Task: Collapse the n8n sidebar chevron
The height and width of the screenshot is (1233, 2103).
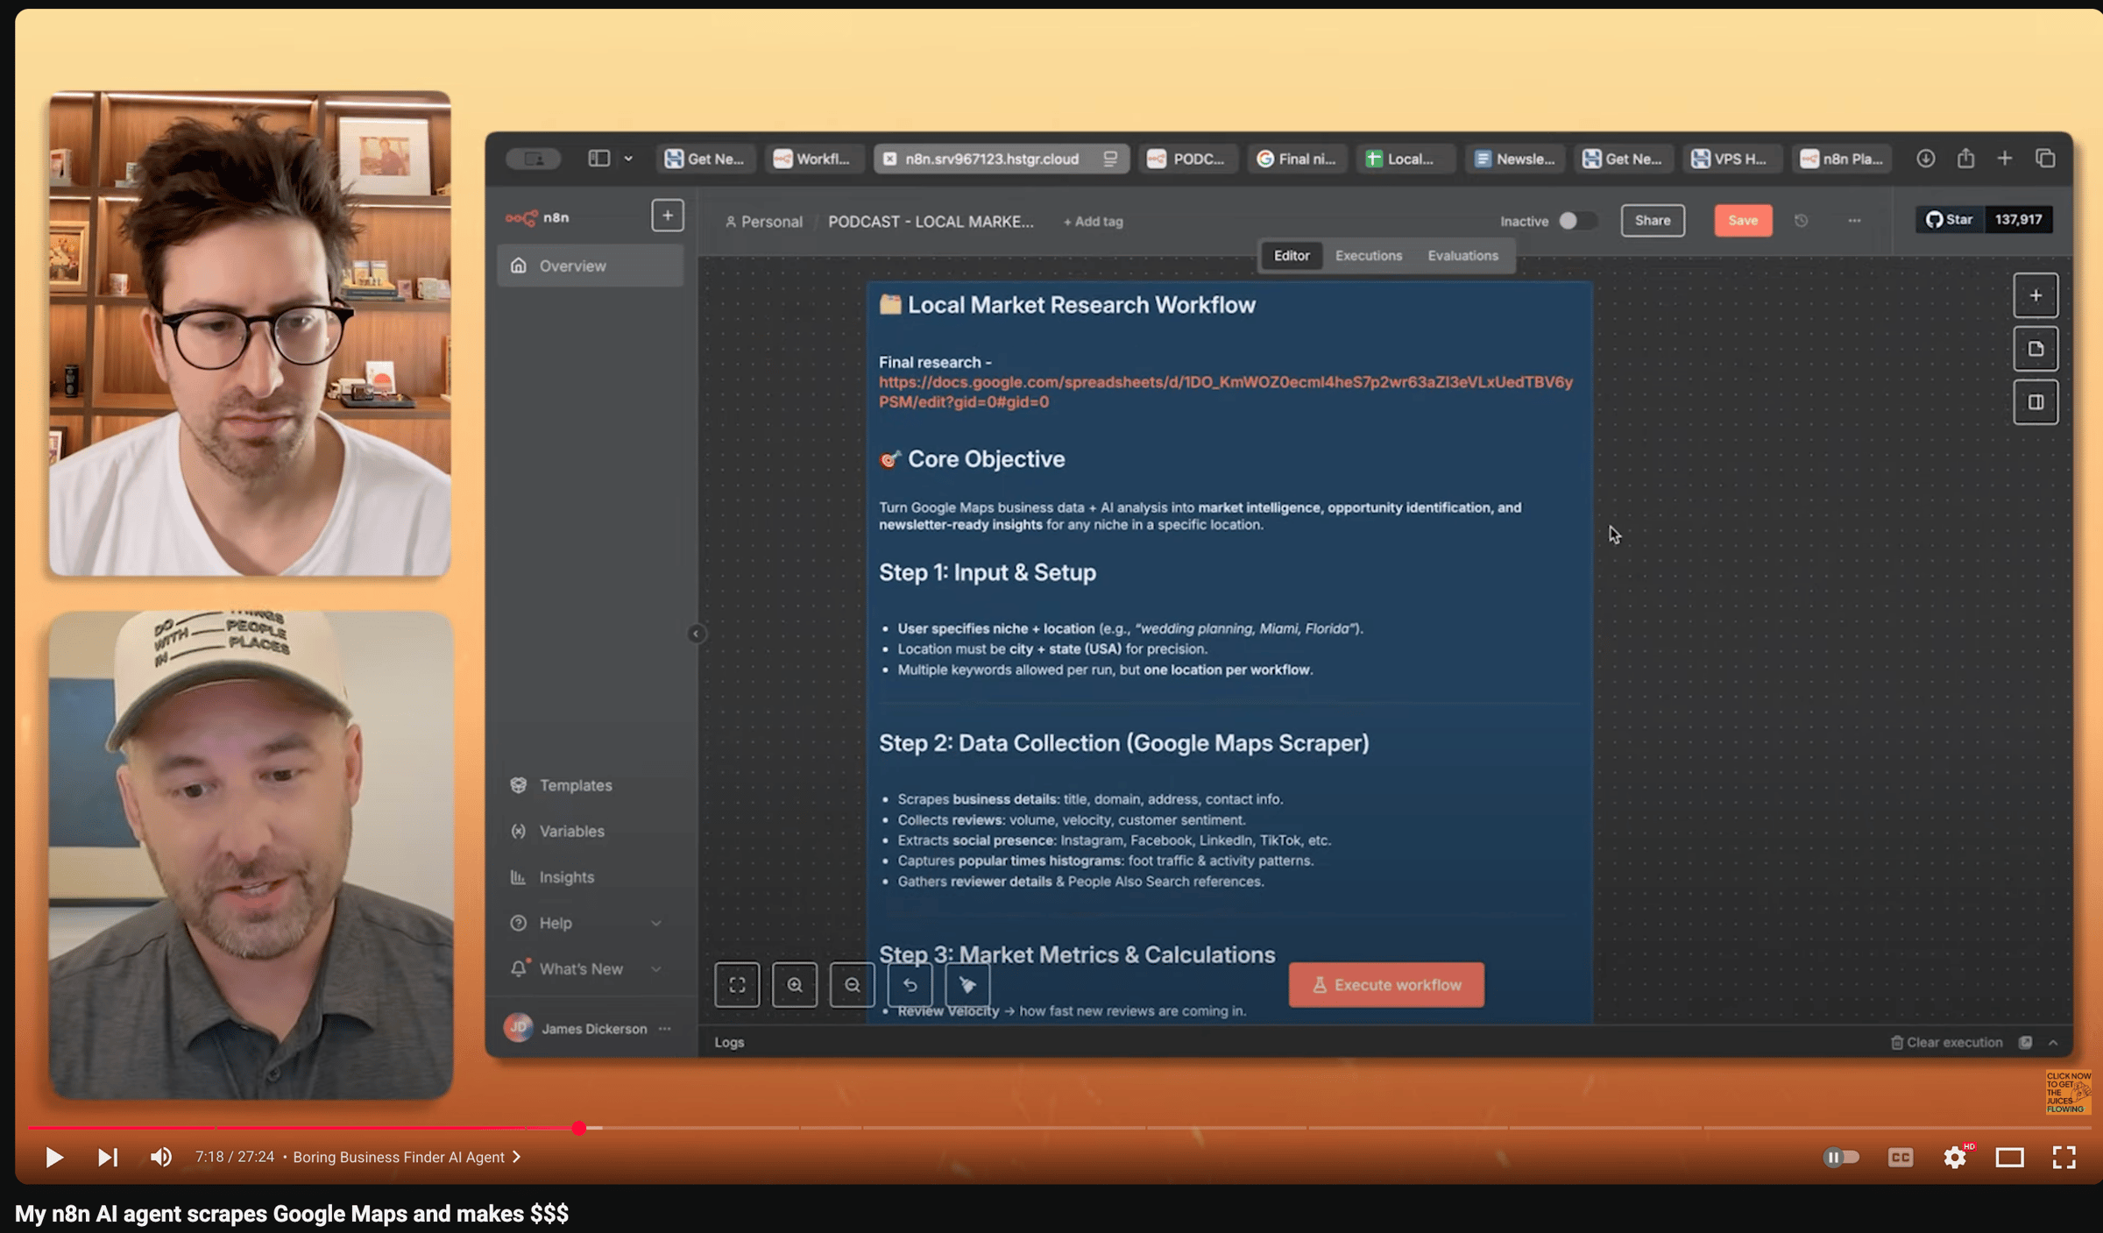Action: 696,634
